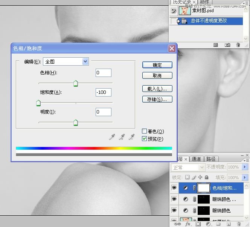Click the add layer style fx icon
The height and width of the screenshot is (227, 250).
pyautogui.click(x=187, y=224)
